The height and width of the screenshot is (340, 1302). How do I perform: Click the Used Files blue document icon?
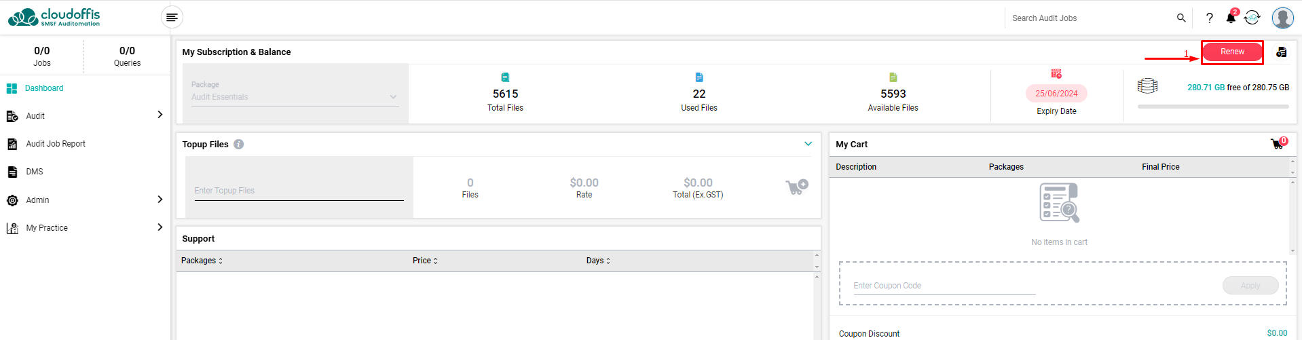[699, 77]
